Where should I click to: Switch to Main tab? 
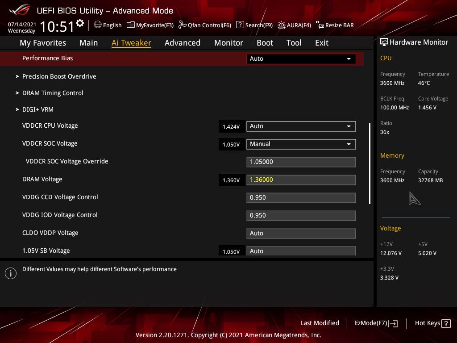point(89,43)
